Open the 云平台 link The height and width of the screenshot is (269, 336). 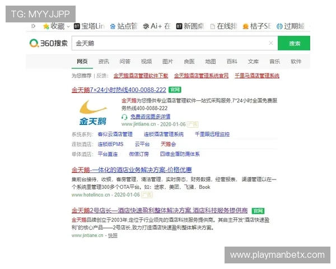click(142, 144)
